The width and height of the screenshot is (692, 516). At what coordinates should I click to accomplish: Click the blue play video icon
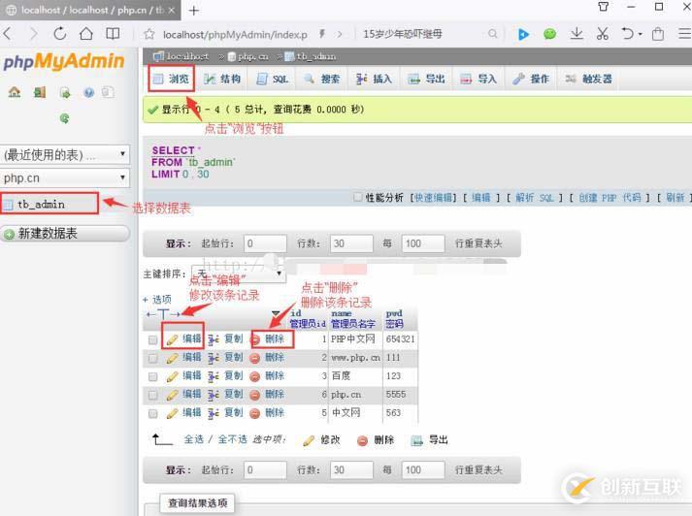coord(523,34)
